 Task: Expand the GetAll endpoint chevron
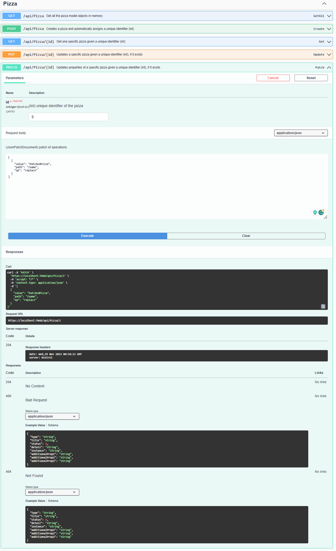click(x=329, y=16)
